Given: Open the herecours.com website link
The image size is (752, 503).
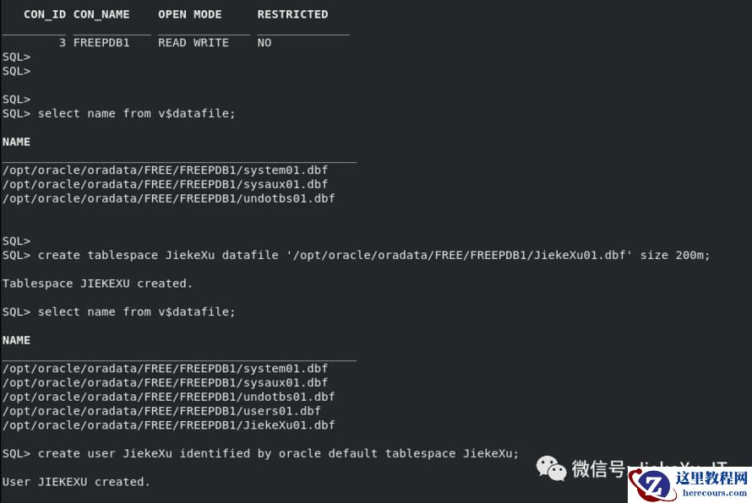Looking at the screenshot, I should pos(715,493).
